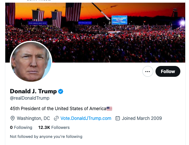The height and width of the screenshot is (145, 189).
Task: Click the American flag emoji in bio
Action: coord(109,109)
